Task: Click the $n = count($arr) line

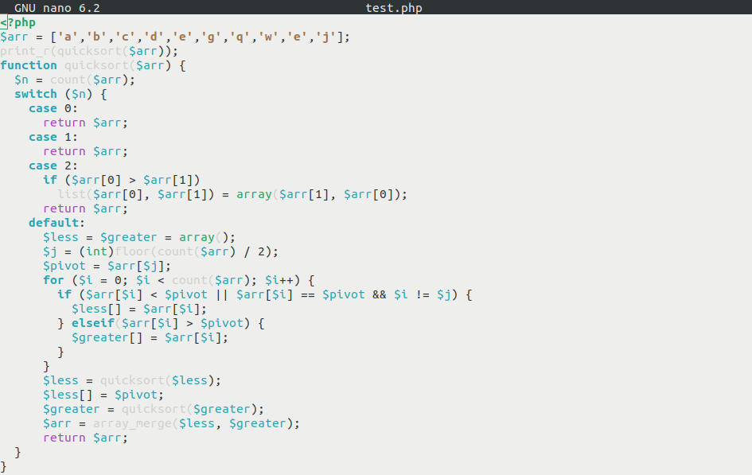Action: point(75,80)
